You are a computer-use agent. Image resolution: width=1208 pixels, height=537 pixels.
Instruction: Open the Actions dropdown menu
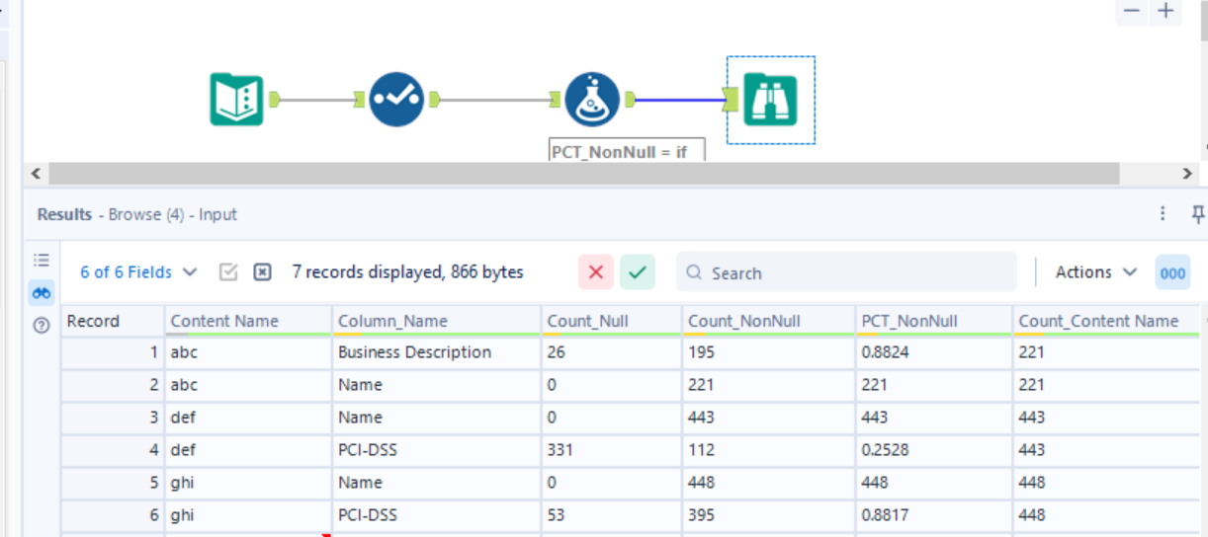pos(1096,272)
